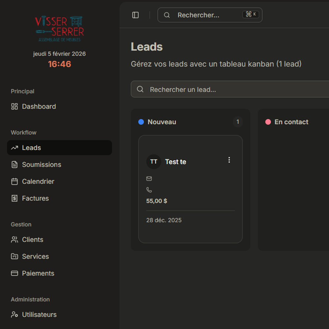Click the Nouveau column count badge

[238, 122]
